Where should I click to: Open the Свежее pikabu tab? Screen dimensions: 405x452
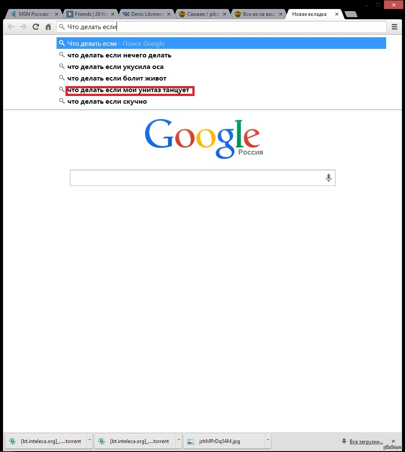(202, 14)
